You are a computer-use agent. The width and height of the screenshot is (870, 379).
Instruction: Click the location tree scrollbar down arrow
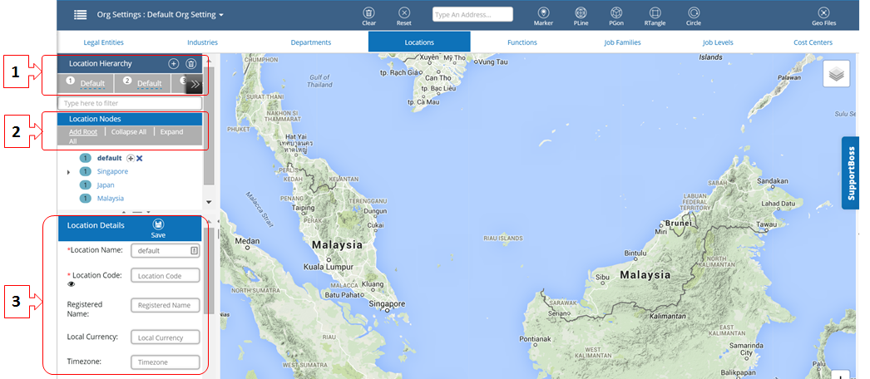tap(209, 202)
